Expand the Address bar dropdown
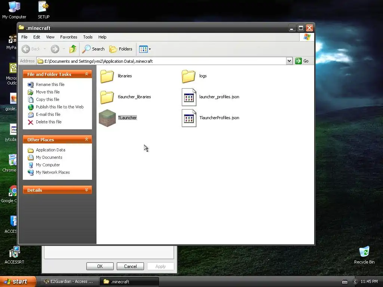 [289, 61]
